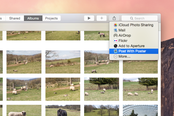174x116 pixels.
Task: Start the slideshow with the play button
Action: [89, 18]
